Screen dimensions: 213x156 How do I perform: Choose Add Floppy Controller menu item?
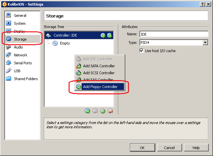click(100, 87)
